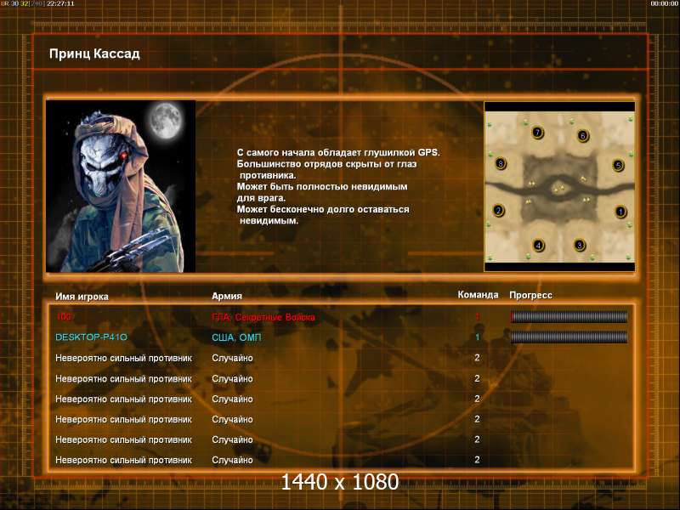Click the player name DESKTOP-P41O
The width and height of the screenshot is (680, 510).
coord(91,337)
